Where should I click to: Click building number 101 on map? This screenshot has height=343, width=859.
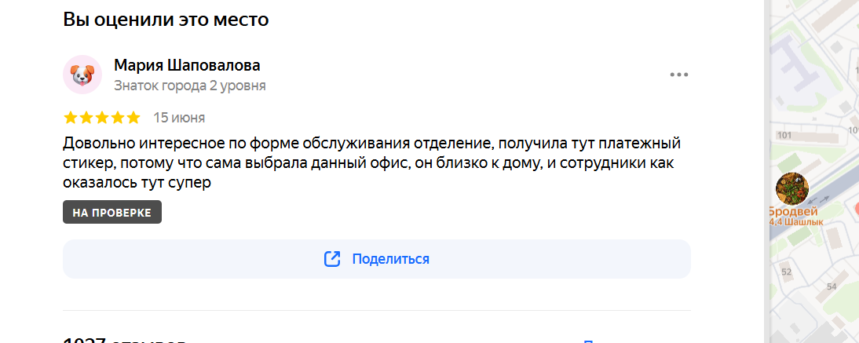[785, 135]
